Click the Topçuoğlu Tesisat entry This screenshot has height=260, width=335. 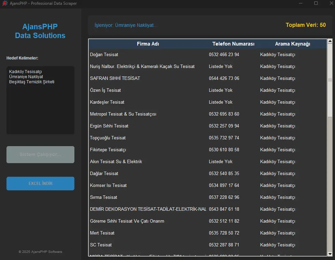pos(108,138)
